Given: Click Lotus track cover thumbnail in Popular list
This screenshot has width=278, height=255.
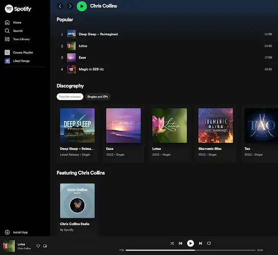Looking at the screenshot, I should click(71, 46).
